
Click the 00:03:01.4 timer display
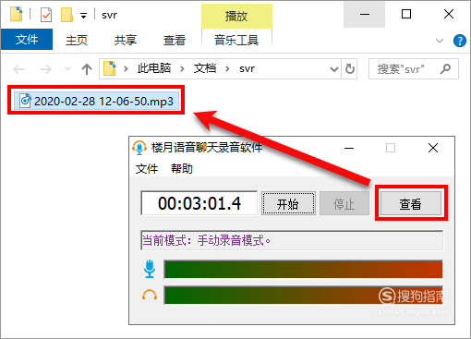[199, 203]
